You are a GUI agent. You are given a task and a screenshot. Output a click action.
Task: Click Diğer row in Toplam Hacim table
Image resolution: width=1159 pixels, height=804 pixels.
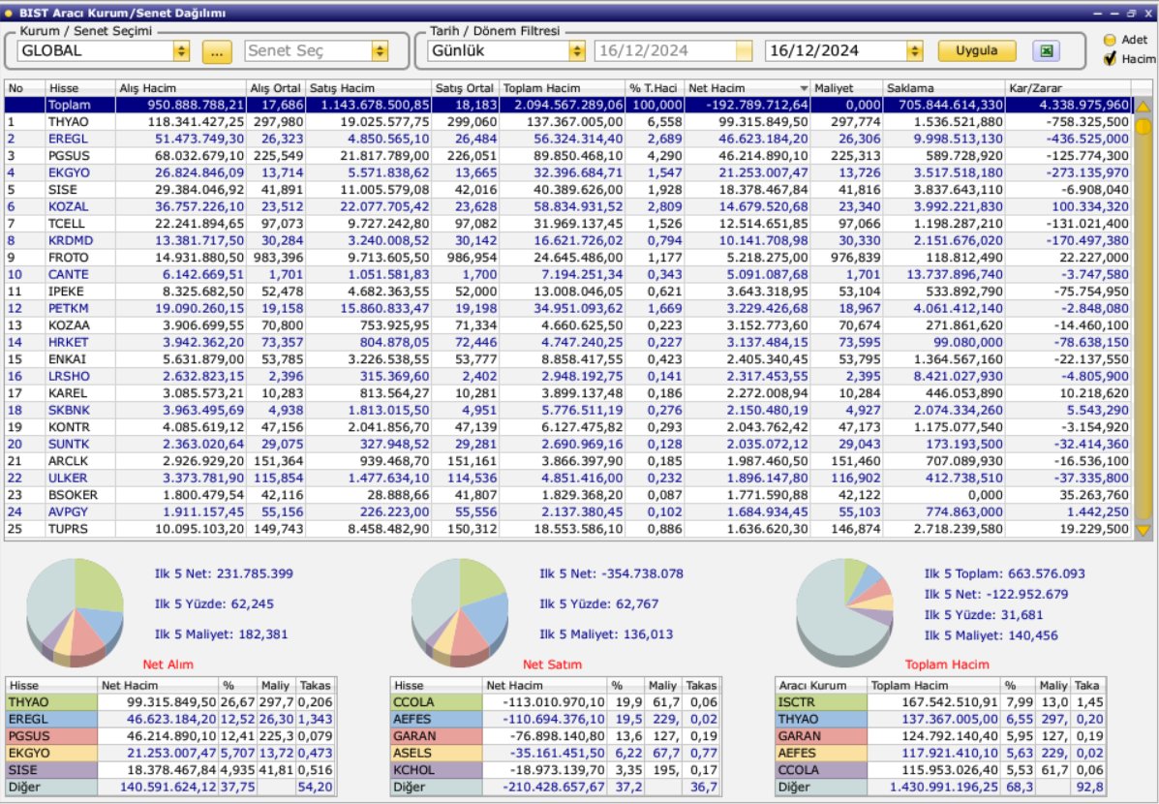coord(941,788)
